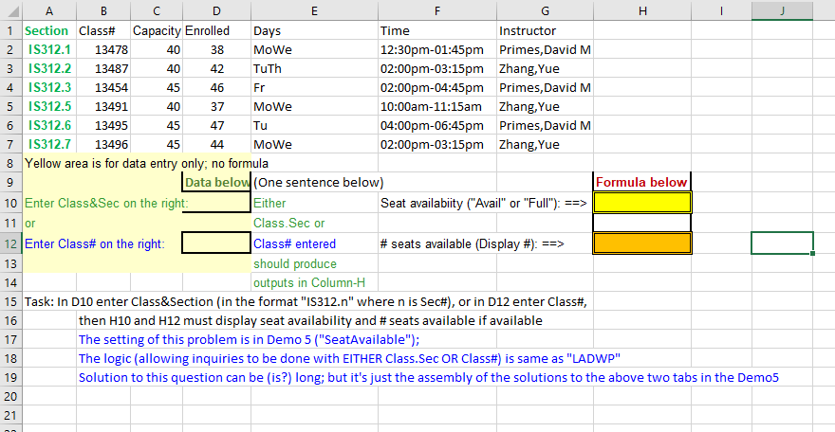Click time cell 04:00pm-06:45pm
835x432 pixels.
(x=437, y=125)
